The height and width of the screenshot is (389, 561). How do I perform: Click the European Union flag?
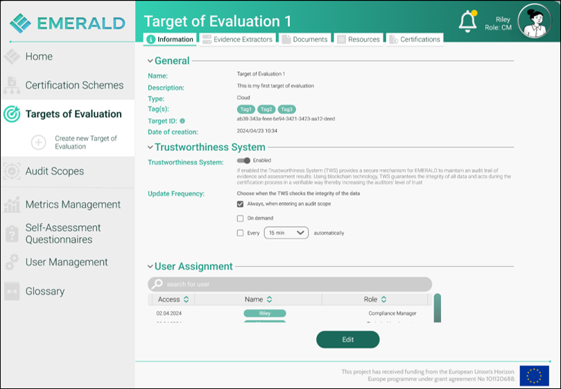point(534,375)
